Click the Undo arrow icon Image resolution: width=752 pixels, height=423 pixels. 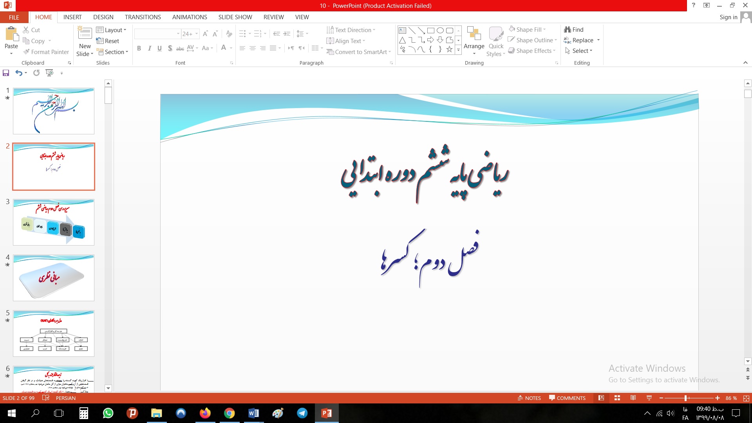[x=18, y=73]
